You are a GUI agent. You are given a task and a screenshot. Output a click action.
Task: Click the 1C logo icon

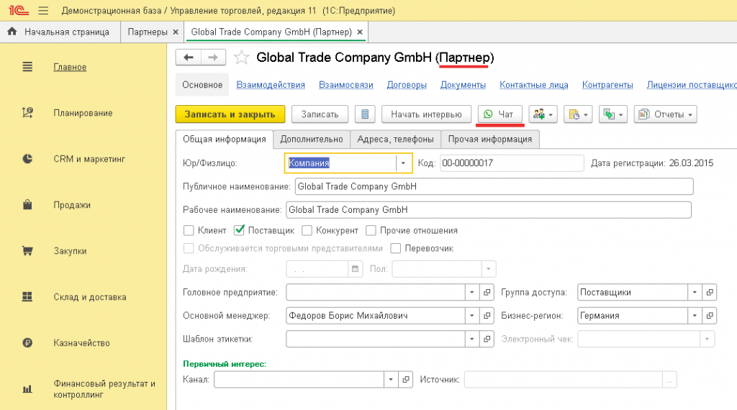tap(18, 10)
